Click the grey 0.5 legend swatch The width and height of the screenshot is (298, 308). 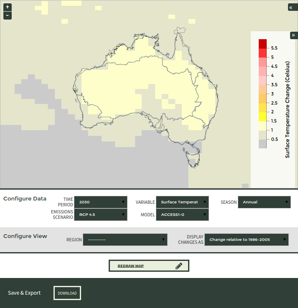pyautogui.click(x=262, y=144)
